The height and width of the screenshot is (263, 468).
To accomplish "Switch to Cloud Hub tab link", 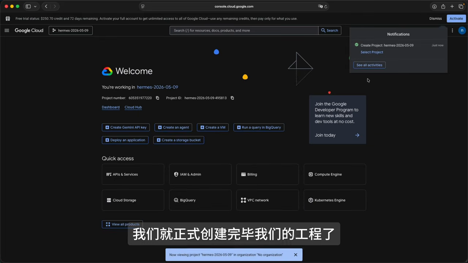I will 133,107.
